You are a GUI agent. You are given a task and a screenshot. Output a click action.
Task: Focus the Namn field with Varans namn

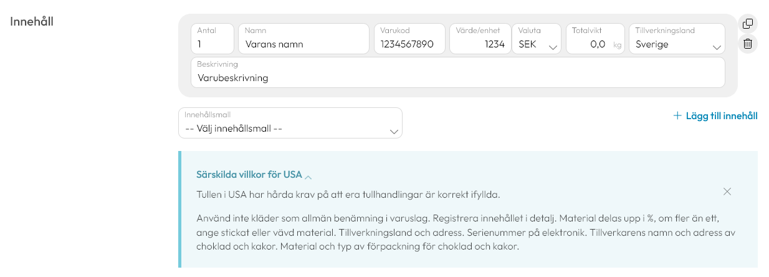click(x=303, y=39)
